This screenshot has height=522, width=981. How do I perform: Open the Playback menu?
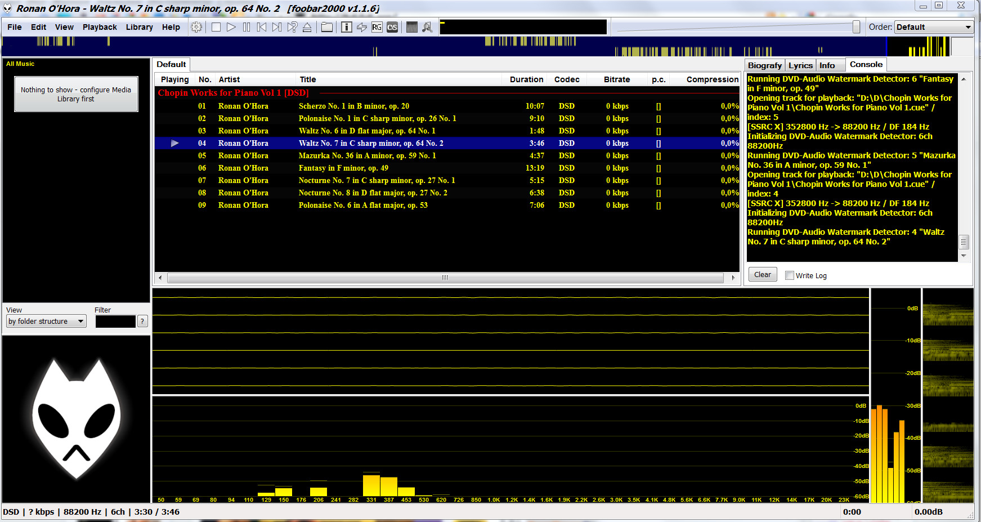(x=100, y=27)
